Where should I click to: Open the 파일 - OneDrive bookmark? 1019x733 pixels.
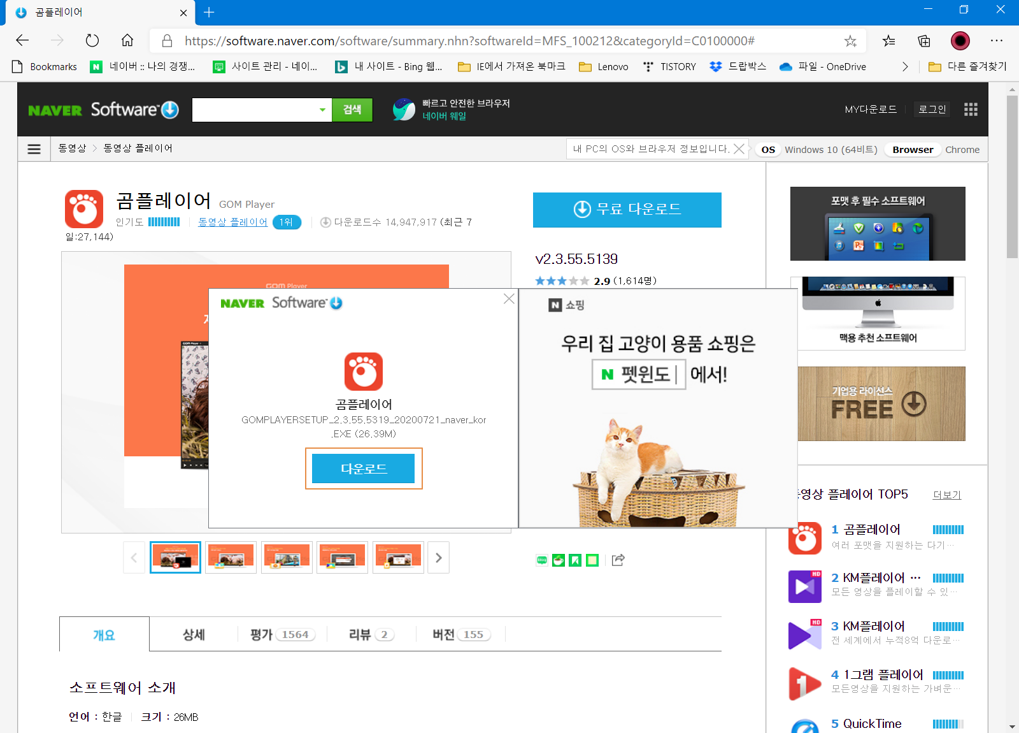pyautogui.click(x=823, y=66)
